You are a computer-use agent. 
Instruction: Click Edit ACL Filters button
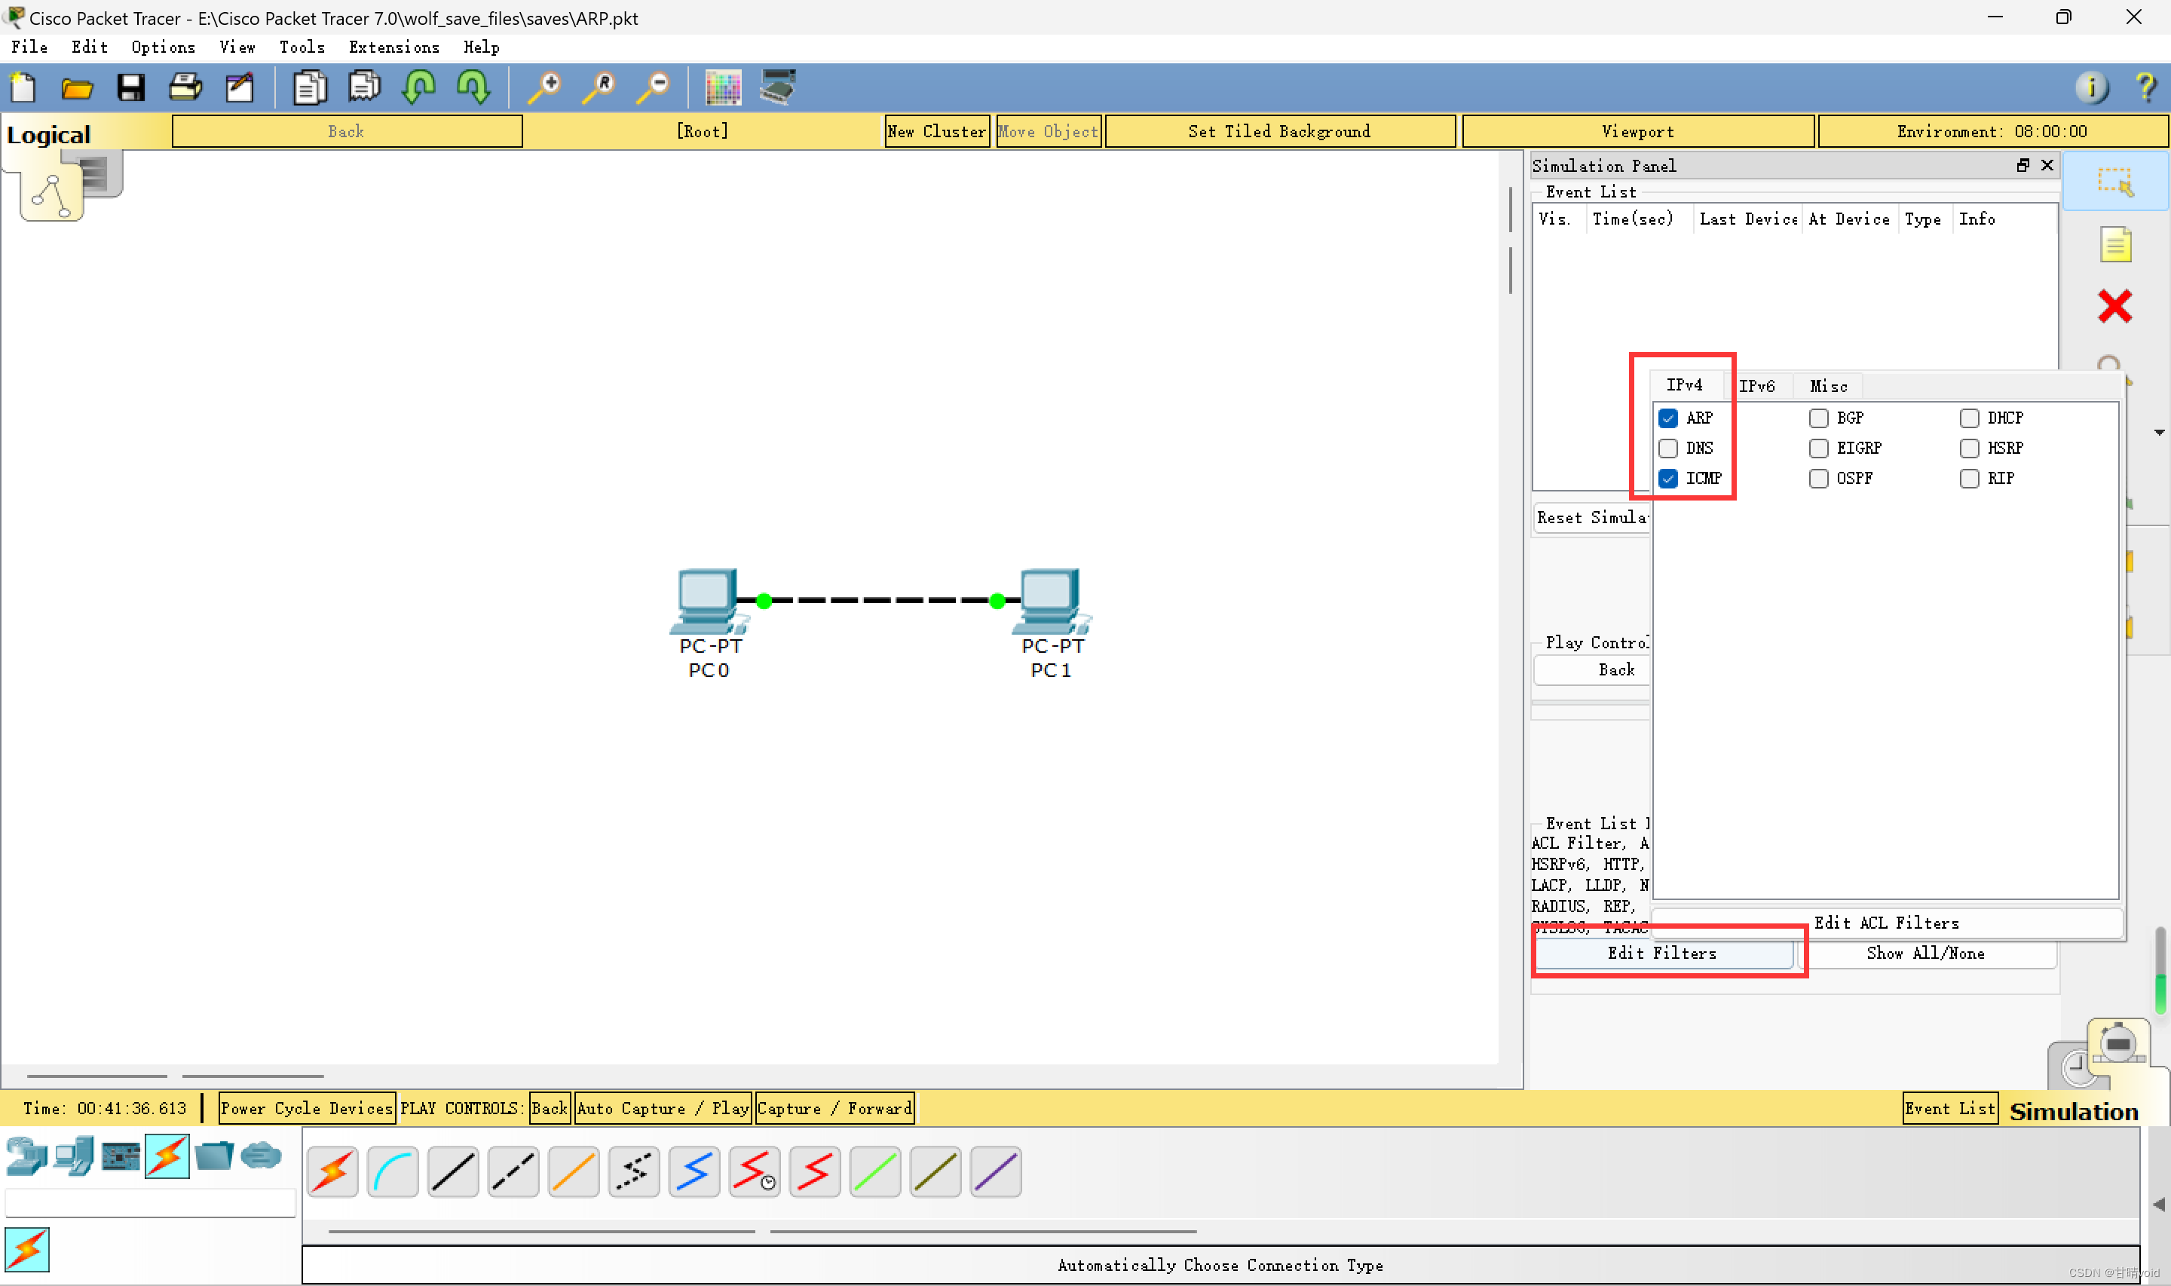tap(1886, 923)
